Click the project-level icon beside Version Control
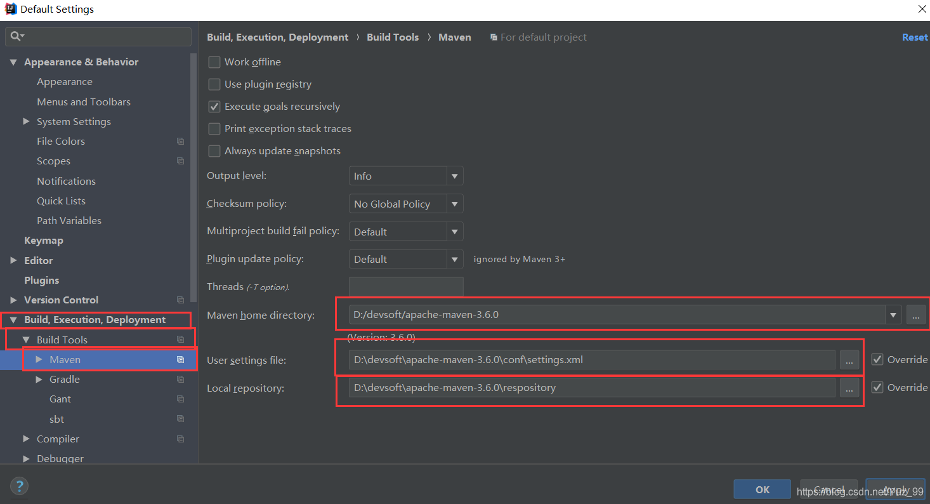Screen dimensions: 930x504 pos(180,300)
